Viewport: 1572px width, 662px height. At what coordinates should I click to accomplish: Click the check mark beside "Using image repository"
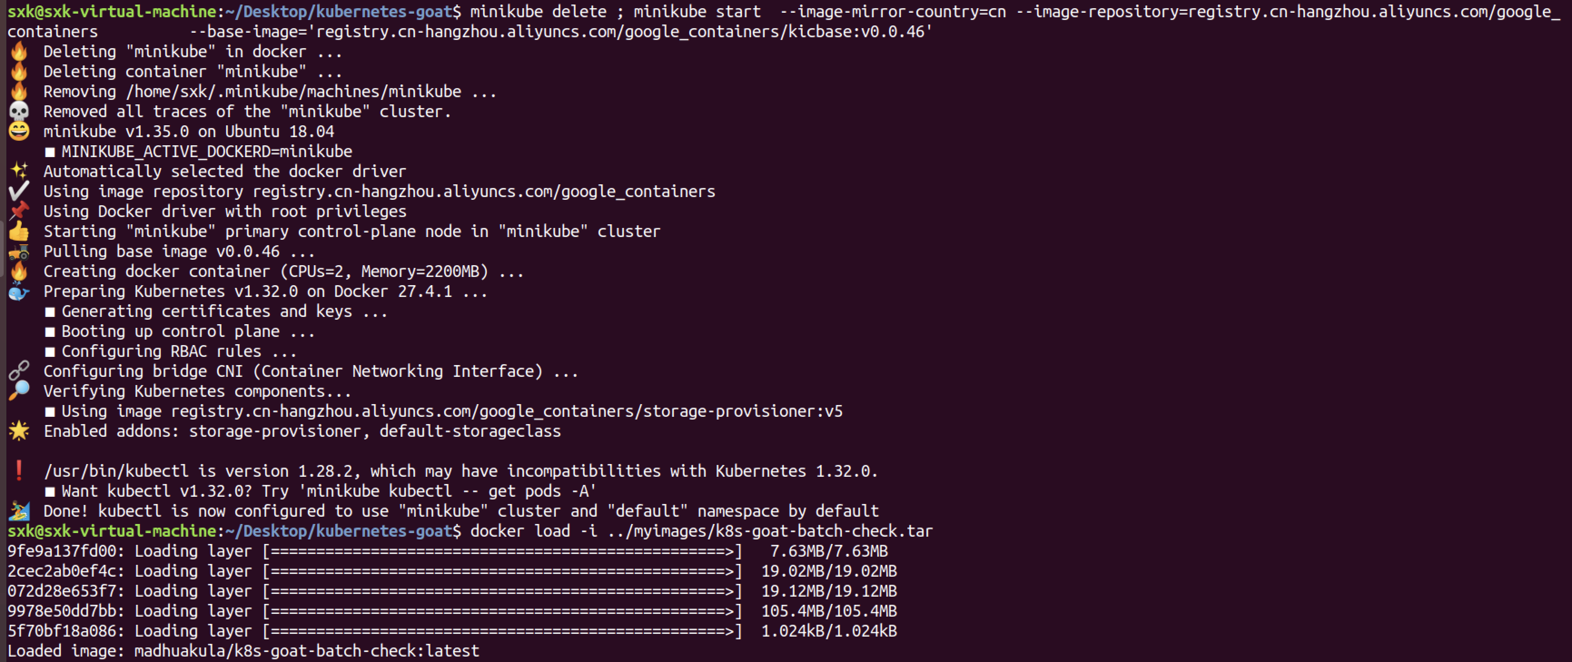click(19, 191)
